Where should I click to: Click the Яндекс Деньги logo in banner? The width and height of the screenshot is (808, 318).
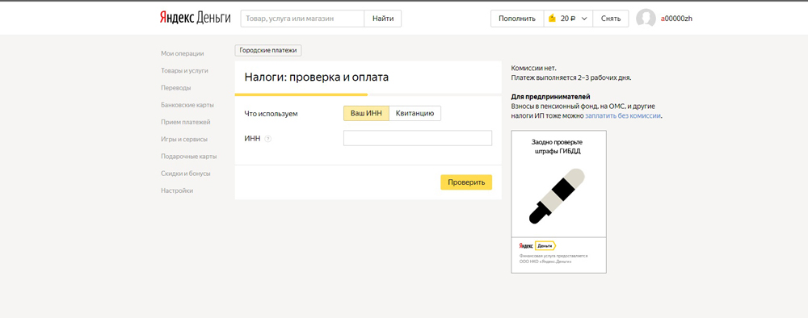click(537, 245)
